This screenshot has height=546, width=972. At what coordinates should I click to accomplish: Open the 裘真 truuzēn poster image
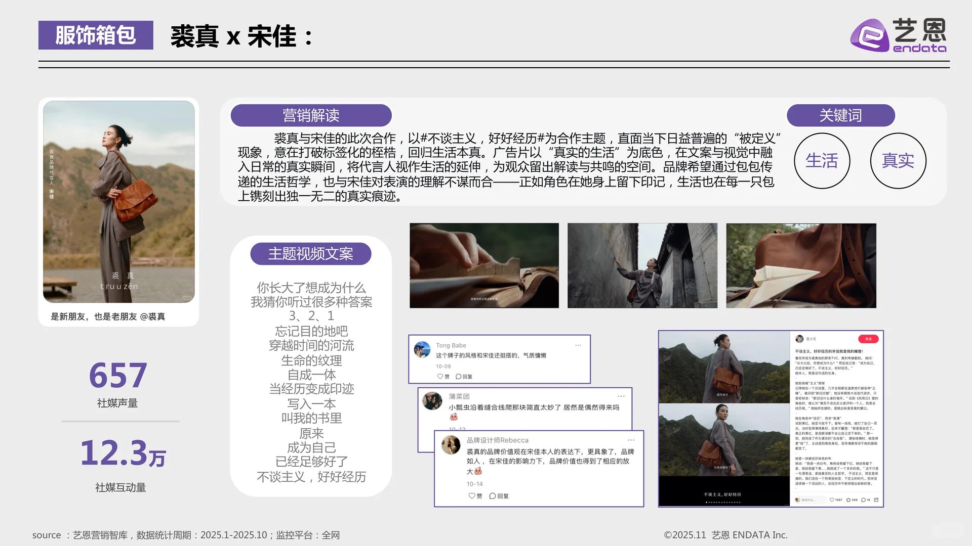(x=119, y=202)
